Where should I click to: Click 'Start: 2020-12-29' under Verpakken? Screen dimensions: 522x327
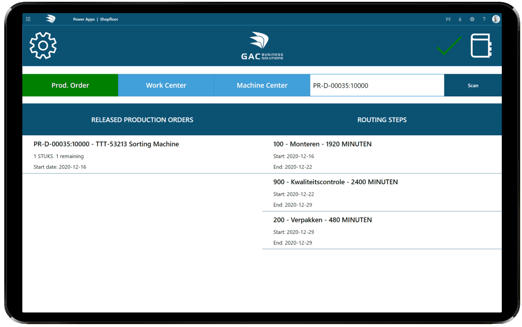click(294, 232)
